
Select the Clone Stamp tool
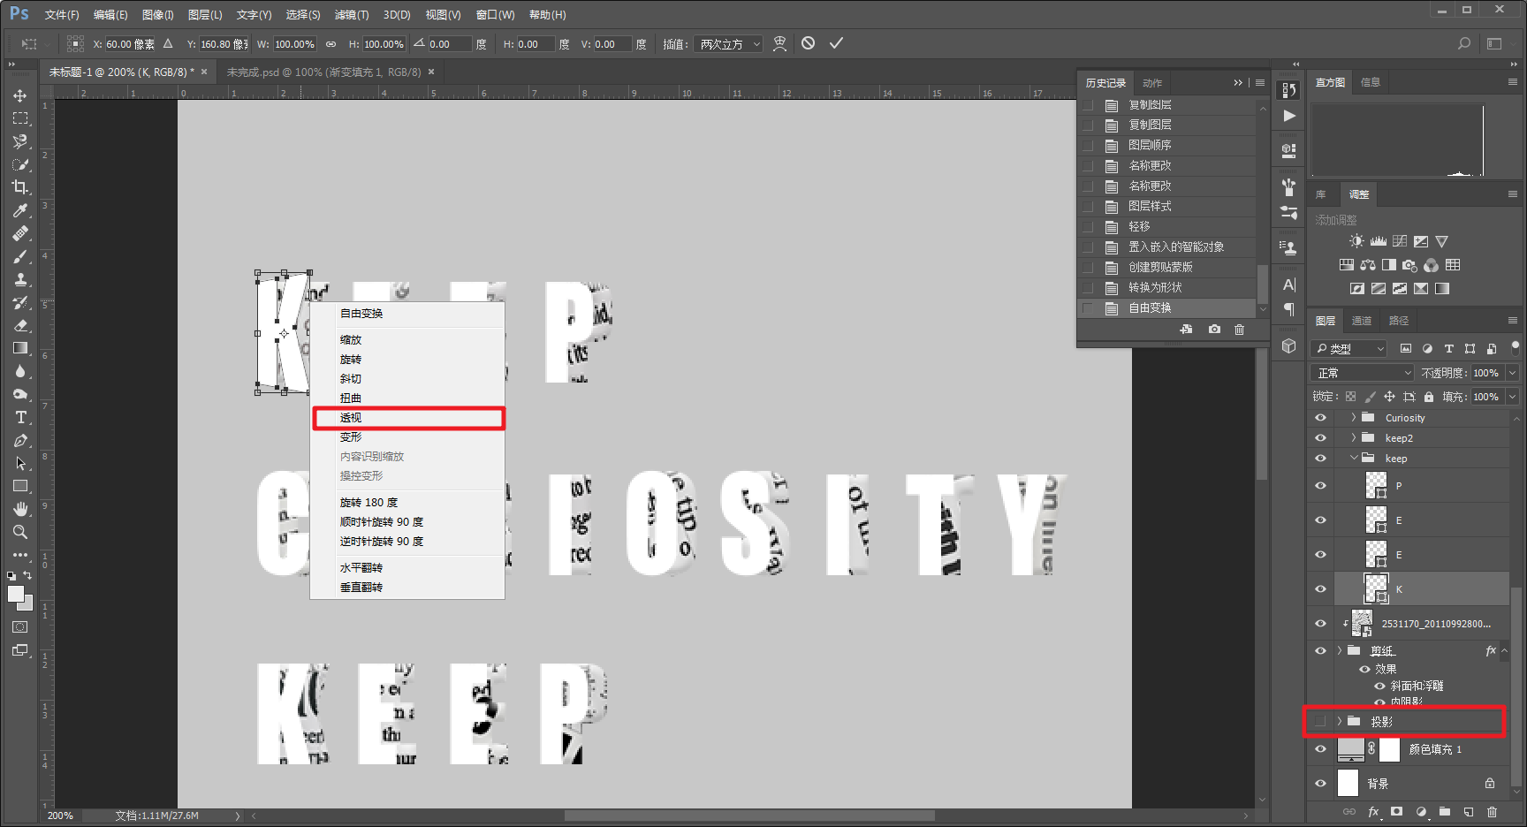pyautogui.click(x=19, y=279)
